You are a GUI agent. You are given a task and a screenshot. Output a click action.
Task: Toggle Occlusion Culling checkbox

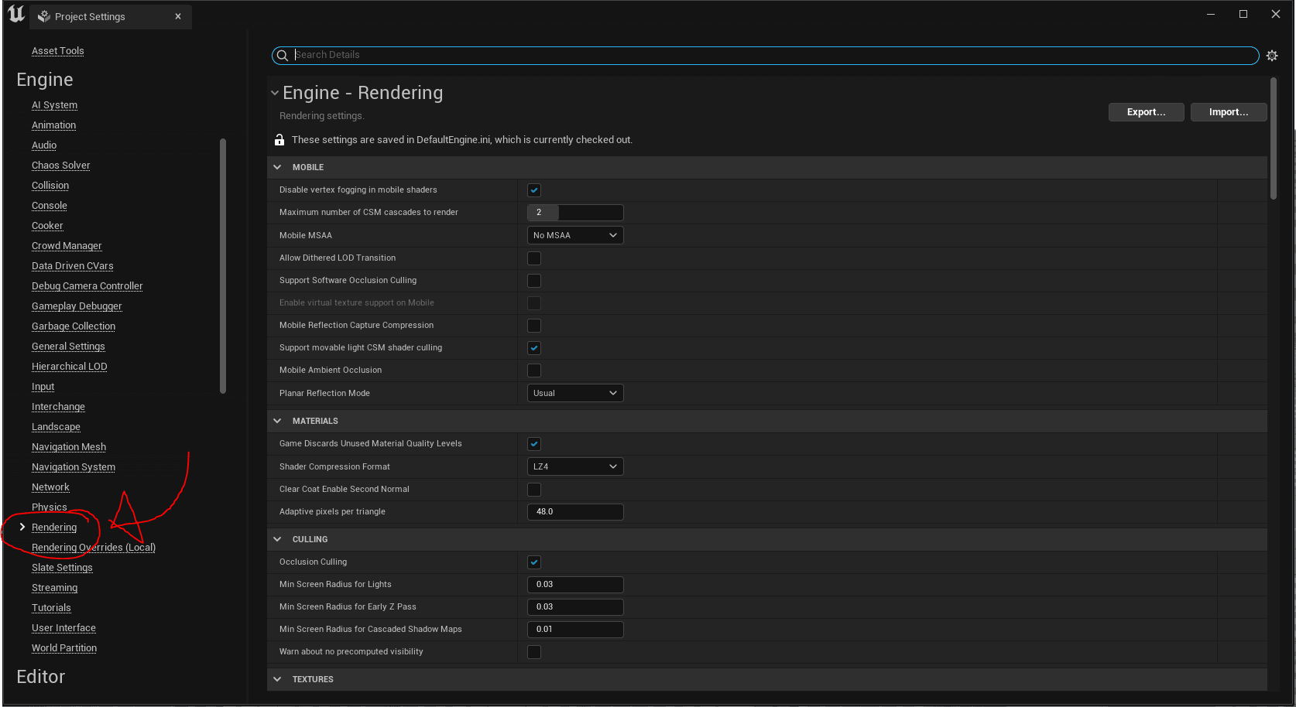[x=534, y=562]
